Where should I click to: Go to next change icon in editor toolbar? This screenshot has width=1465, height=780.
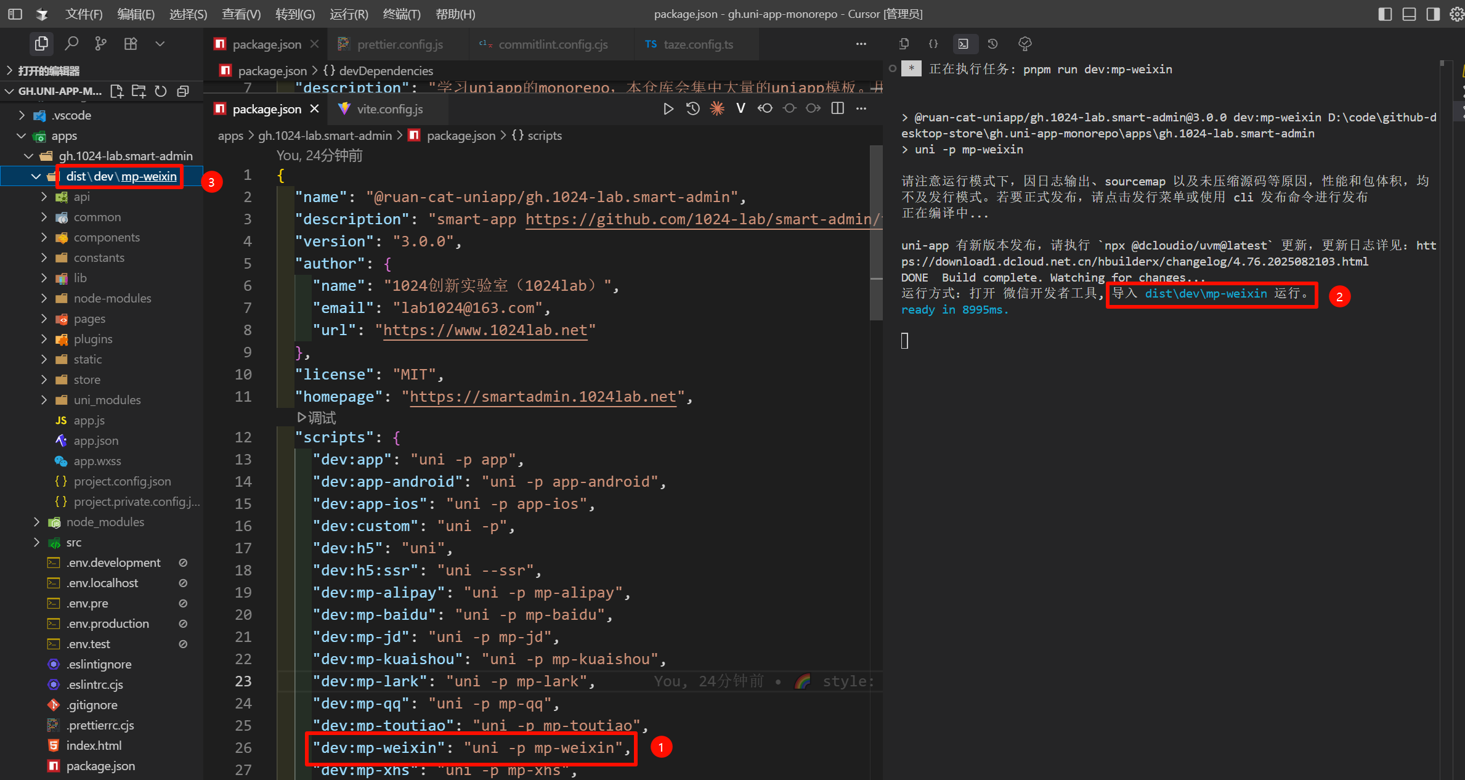(813, 109)
